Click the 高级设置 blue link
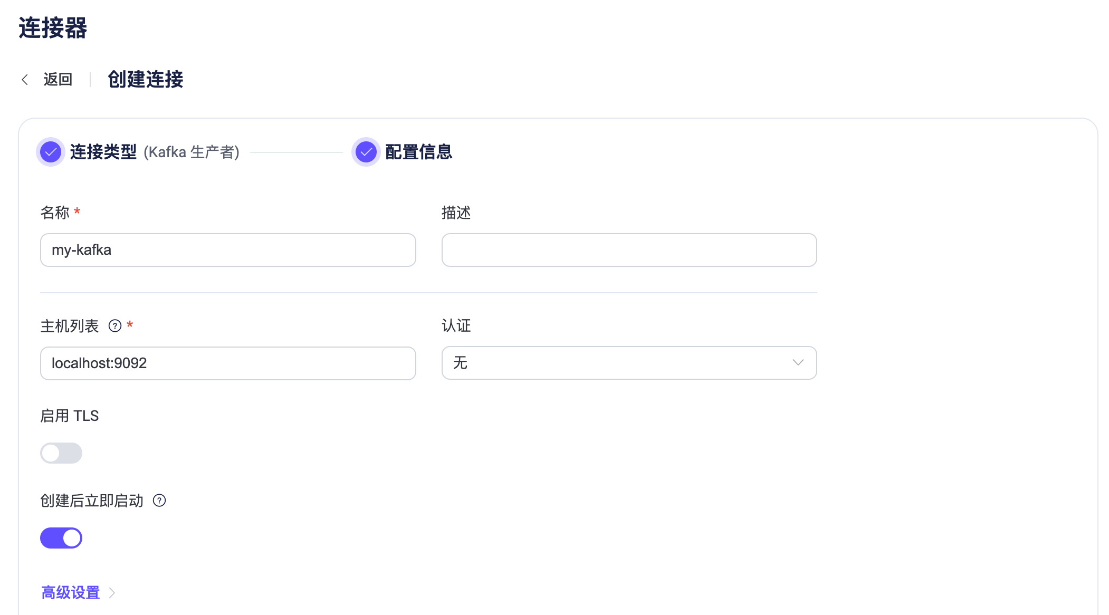This screenshot has width=1109, height=615. [x=70, y=592]
